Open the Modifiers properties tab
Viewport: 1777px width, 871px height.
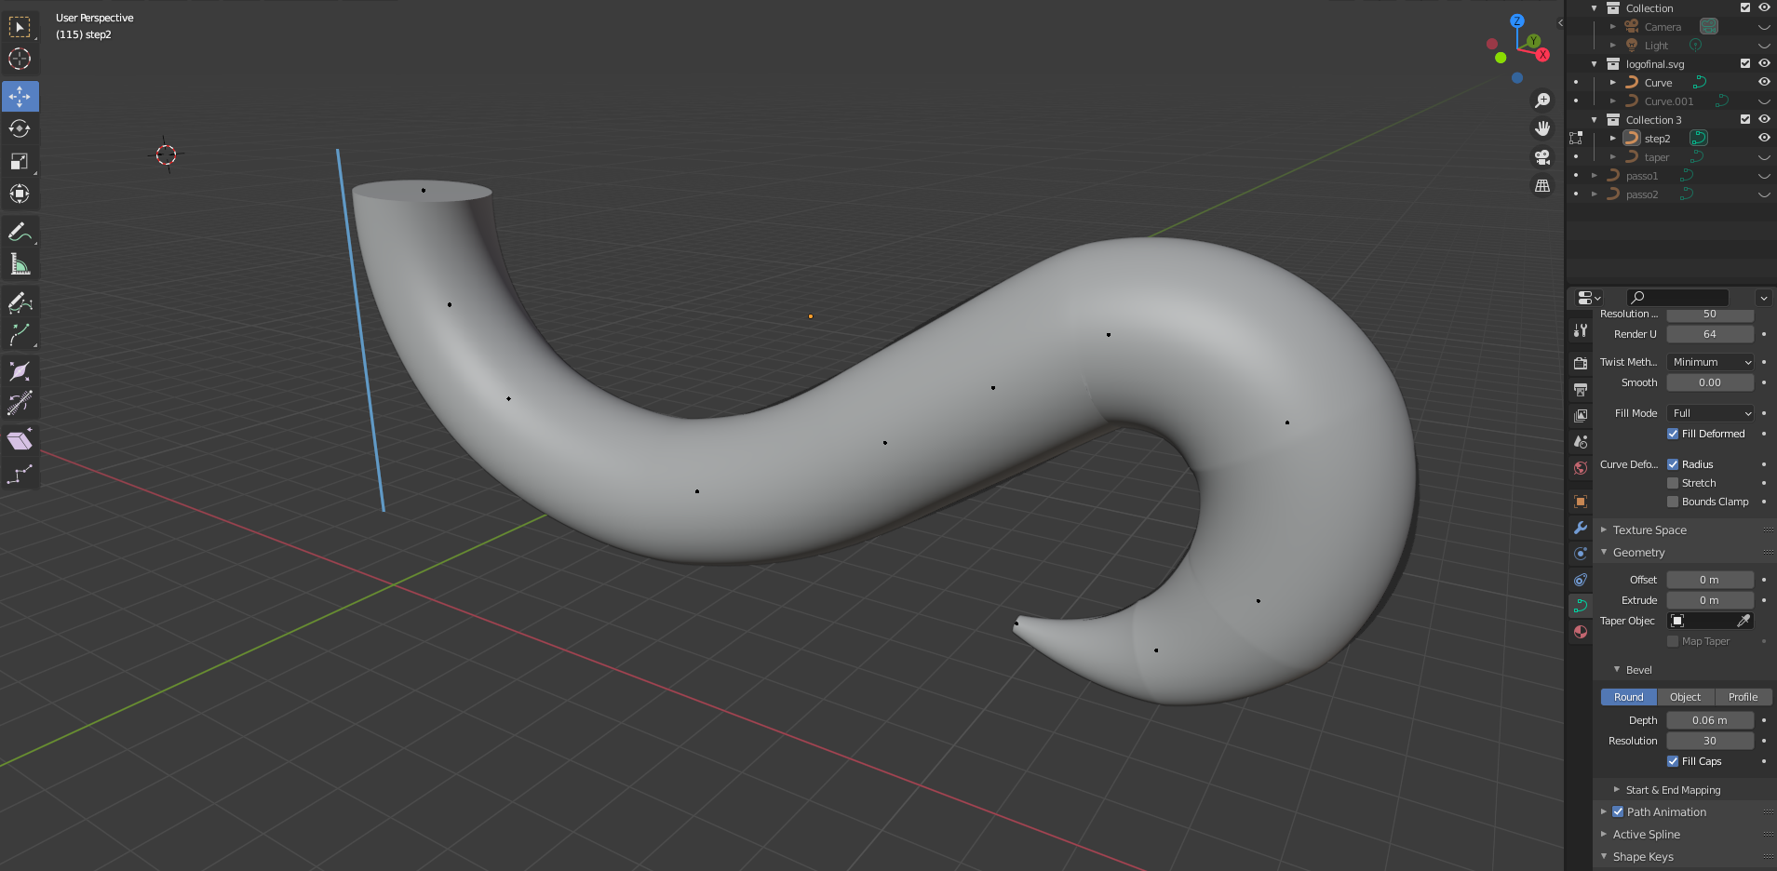1581,528
